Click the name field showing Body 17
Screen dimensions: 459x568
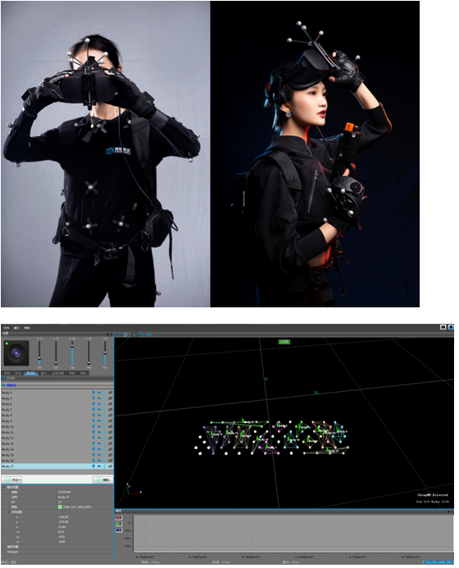(64, 497)
